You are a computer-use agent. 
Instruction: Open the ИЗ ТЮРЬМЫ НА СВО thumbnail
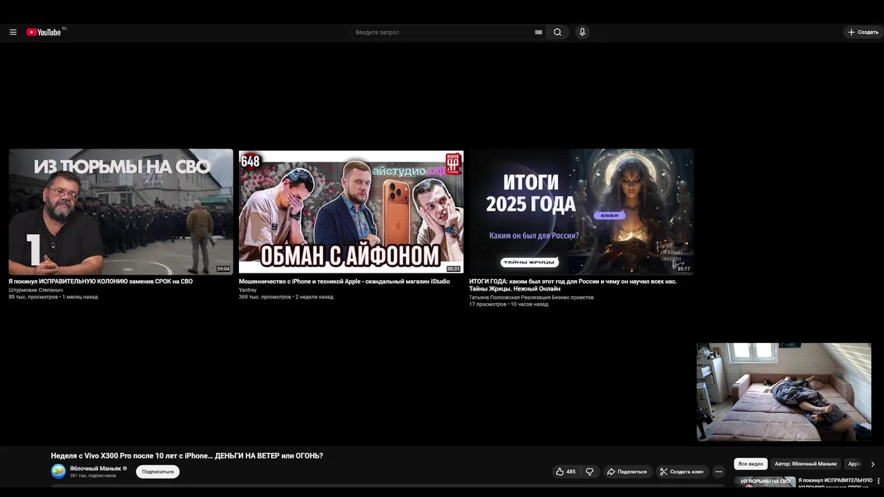click(x=121, y=212)
